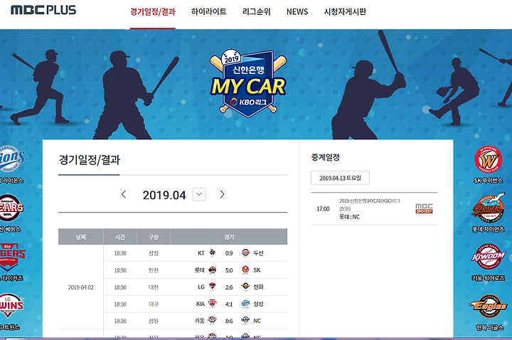The width and height of the screenshot is (512, 340).
Task: Open the 하이라이트 menu
Action: (x=208, y=12)
